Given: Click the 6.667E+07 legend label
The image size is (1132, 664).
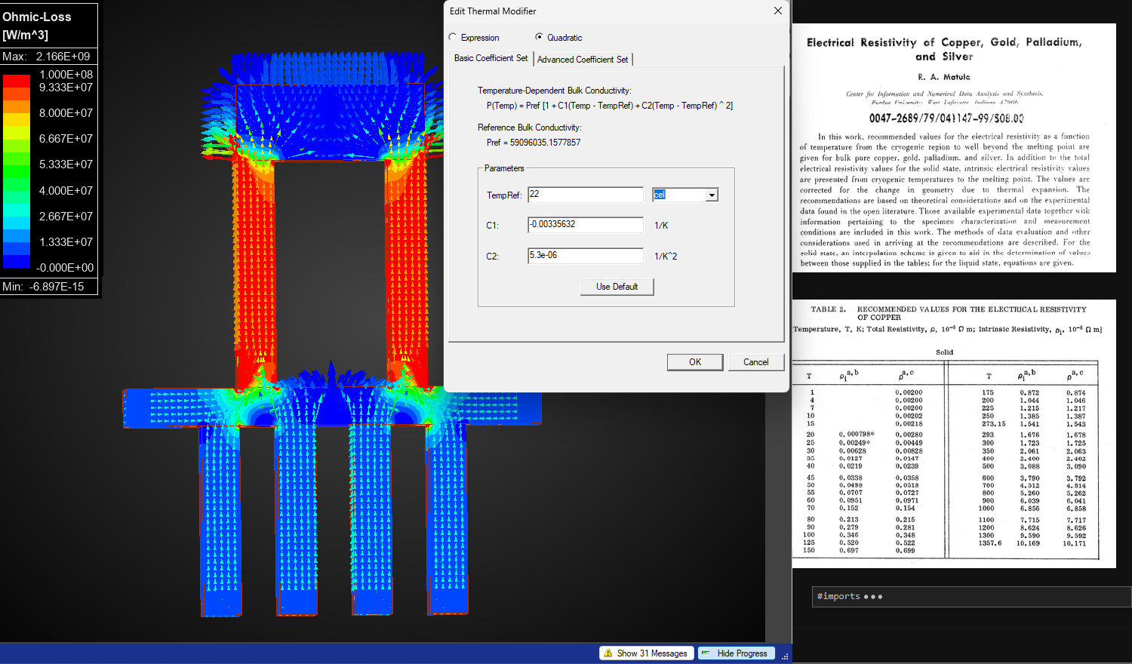Looking at the screenshot, I should pyautogui.click(x=66, y=139).
